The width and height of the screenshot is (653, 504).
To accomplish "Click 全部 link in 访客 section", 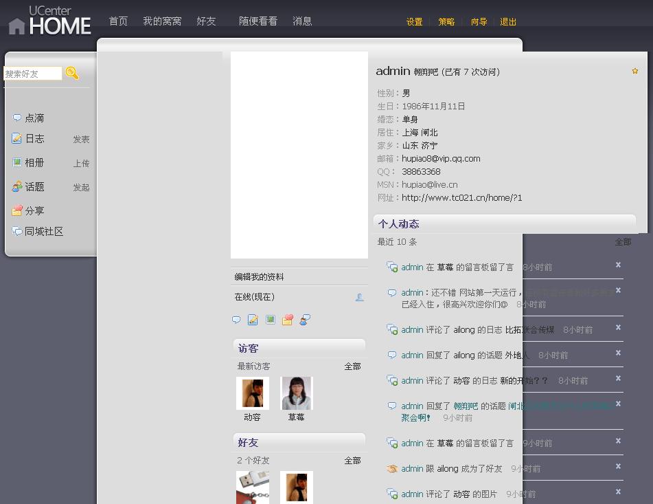I will 352,366.
